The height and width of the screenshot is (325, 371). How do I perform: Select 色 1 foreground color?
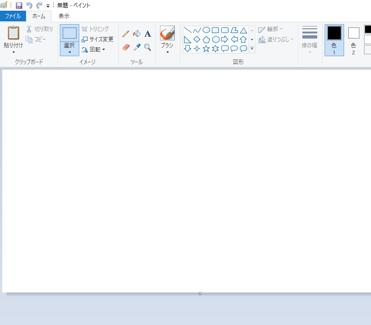pos(334,40)
